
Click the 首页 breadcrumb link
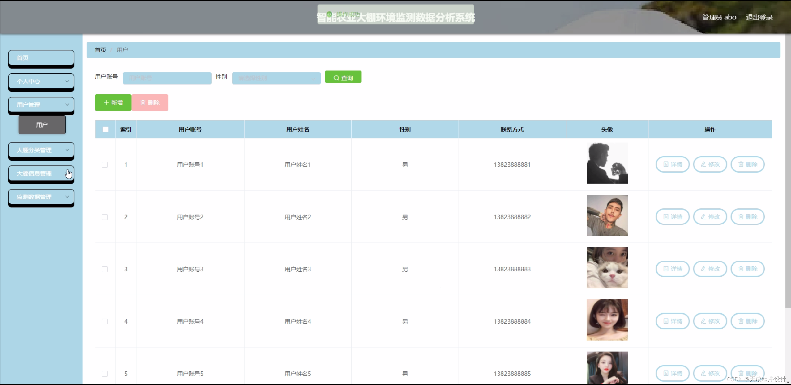coord(100,50)
